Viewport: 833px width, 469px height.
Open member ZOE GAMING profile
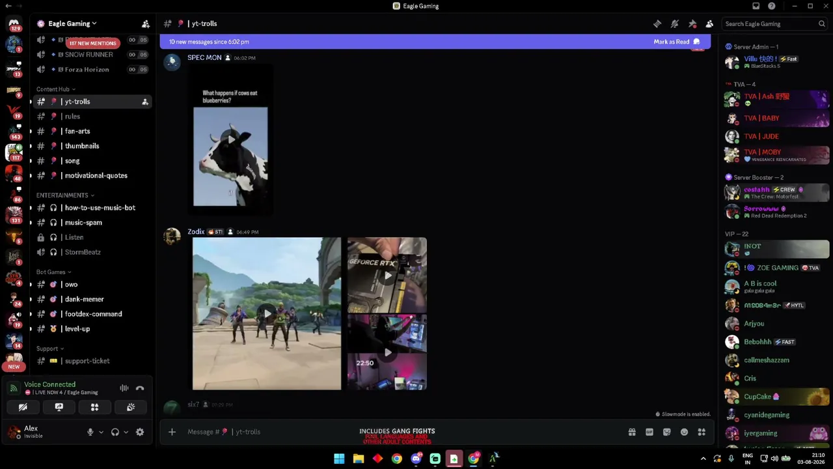click(776, 268)
